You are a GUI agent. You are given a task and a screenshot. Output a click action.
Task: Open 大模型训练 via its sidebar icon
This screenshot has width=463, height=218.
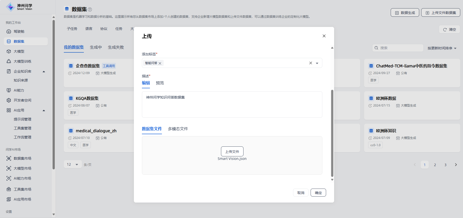click(x=9, y=61)
